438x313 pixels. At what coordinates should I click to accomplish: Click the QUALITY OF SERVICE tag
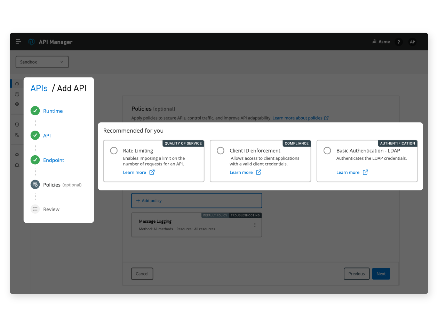[x=183, y=143]
